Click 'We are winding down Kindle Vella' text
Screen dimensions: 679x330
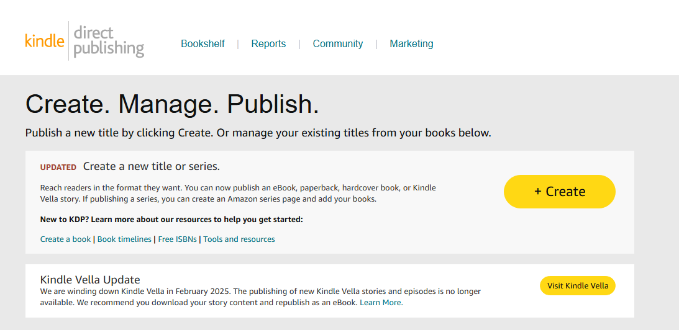[x=260, y=297]
